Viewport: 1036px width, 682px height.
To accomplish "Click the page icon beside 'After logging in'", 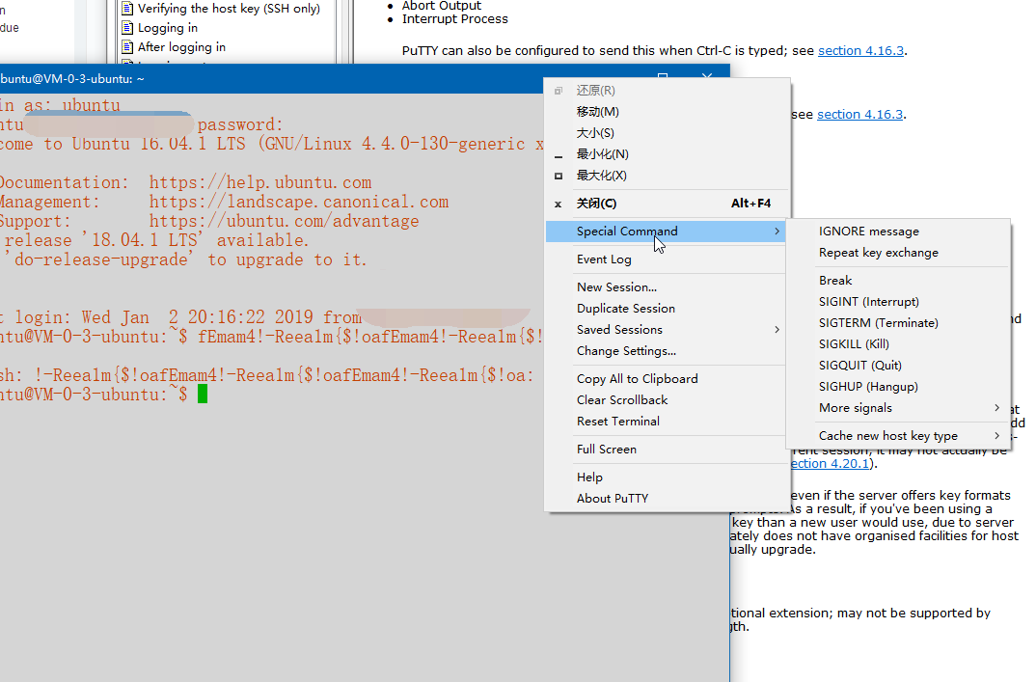I will (127, 47).
